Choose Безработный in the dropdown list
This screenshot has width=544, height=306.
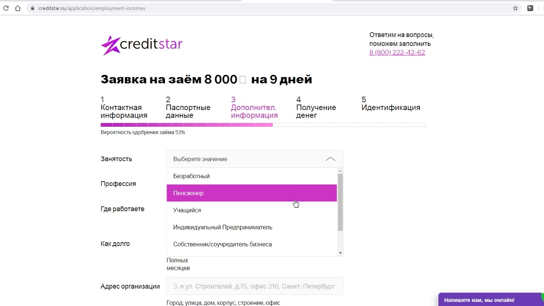[252, 176]
